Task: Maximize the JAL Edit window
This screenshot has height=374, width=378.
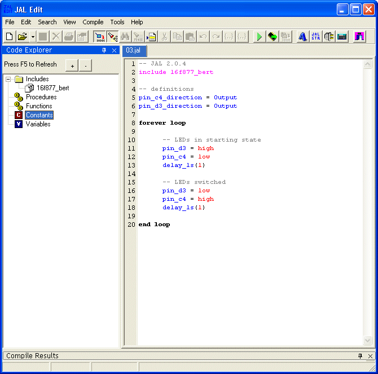Action: point(355,10)
